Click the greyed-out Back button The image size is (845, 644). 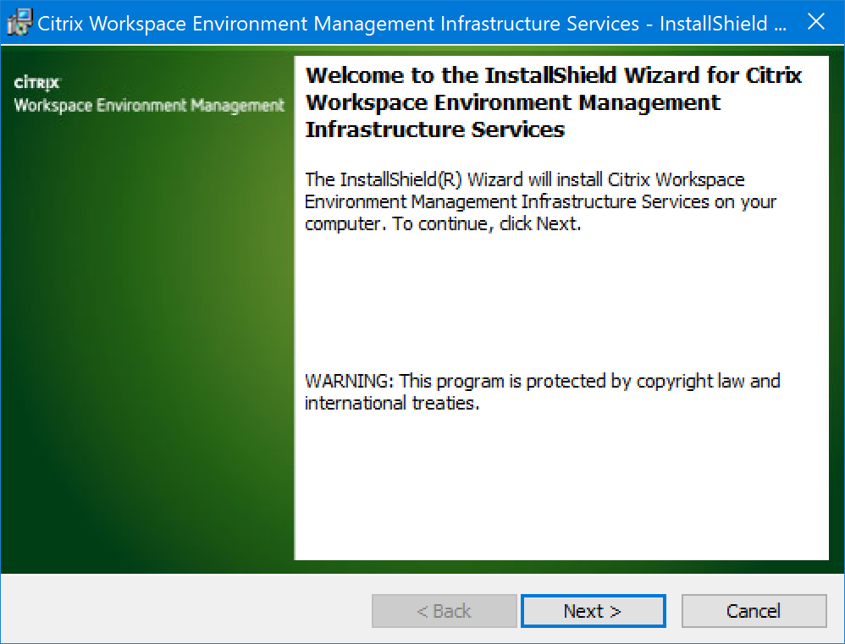coord(444,611)
